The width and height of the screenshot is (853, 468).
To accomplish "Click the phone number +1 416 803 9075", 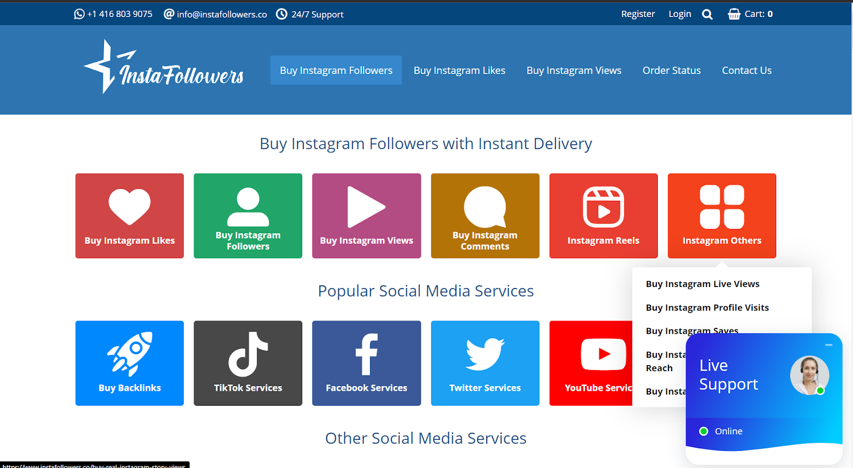I will click(x=120, y=14).
